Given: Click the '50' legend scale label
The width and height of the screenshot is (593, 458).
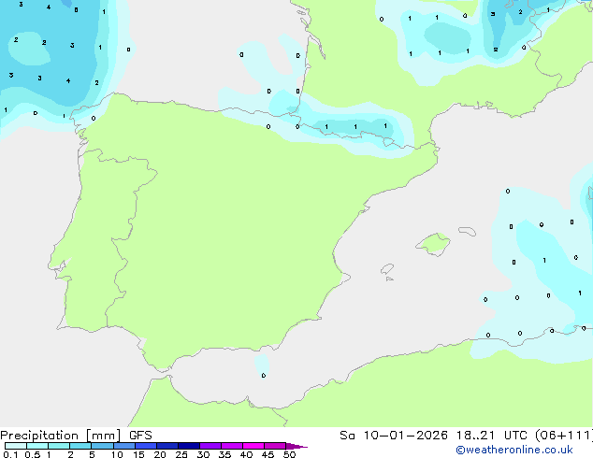Looking at the screenshot, I should click(x=289, y=454).
